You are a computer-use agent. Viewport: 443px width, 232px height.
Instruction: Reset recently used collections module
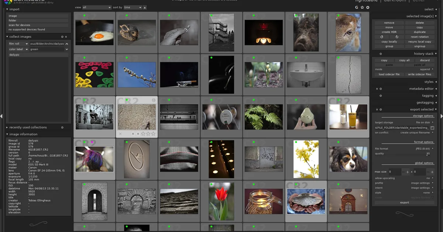(x=62, y=127)
